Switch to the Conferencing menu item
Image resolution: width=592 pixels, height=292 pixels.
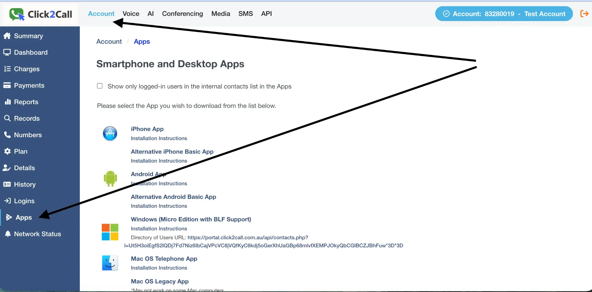click(183, 14)
